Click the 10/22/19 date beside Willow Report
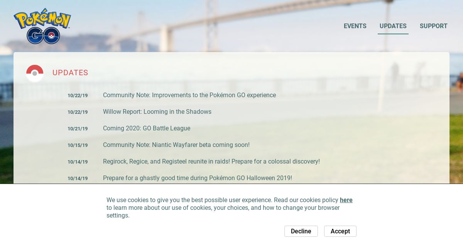 [78, 112]
